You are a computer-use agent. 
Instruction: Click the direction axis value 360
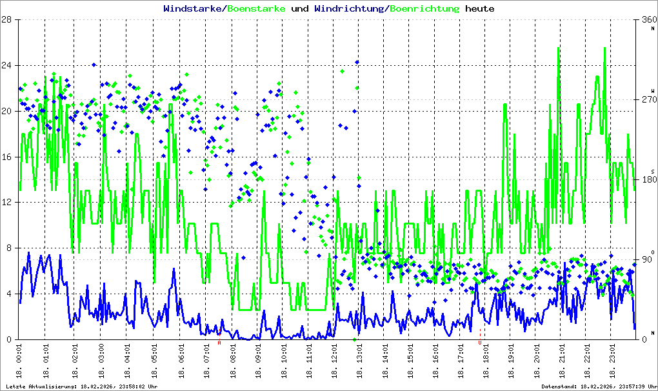649,19
